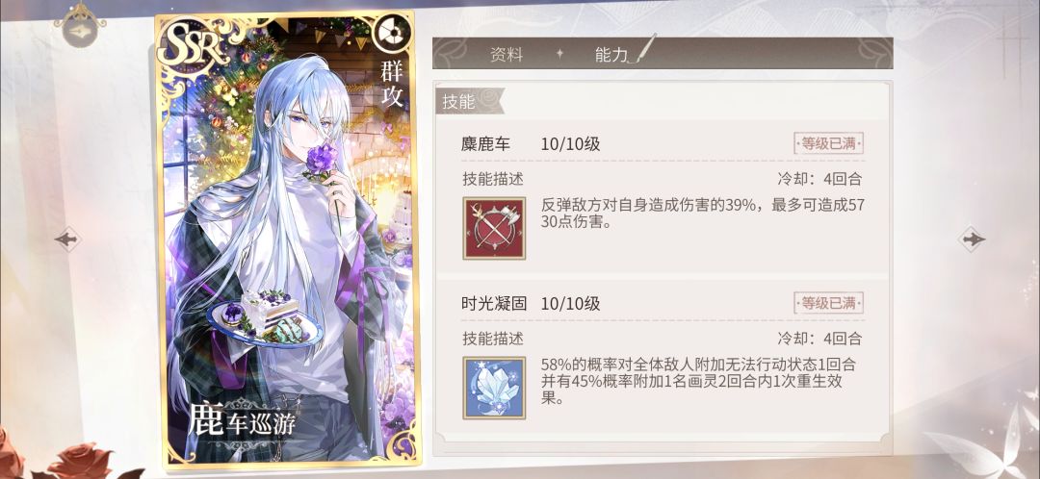The height and width of the screenshot is (479, 1040).
Task: Open the 资料 tab
Action: point(507,55)
